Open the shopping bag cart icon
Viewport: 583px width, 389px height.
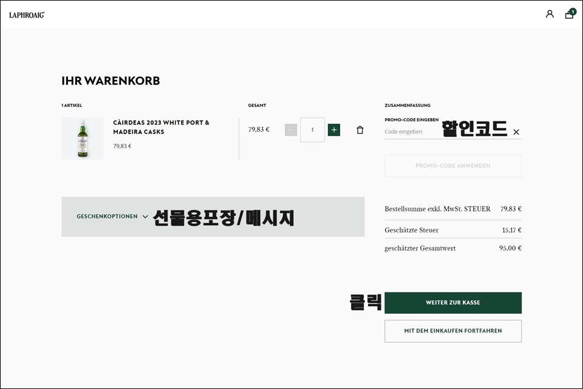(570, 14)
